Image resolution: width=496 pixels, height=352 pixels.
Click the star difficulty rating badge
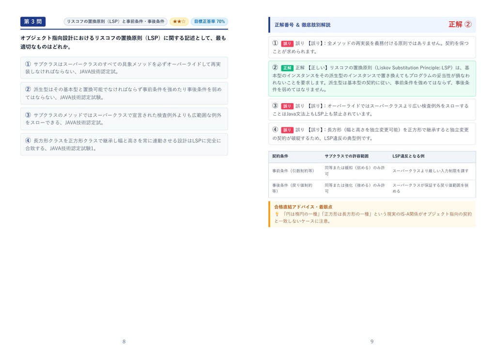179,21
